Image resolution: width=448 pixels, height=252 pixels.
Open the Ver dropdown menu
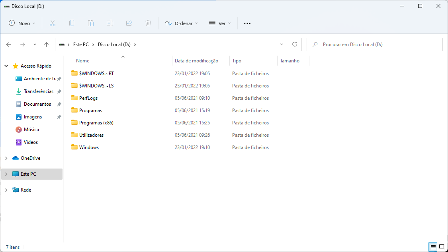click(220, 23)
